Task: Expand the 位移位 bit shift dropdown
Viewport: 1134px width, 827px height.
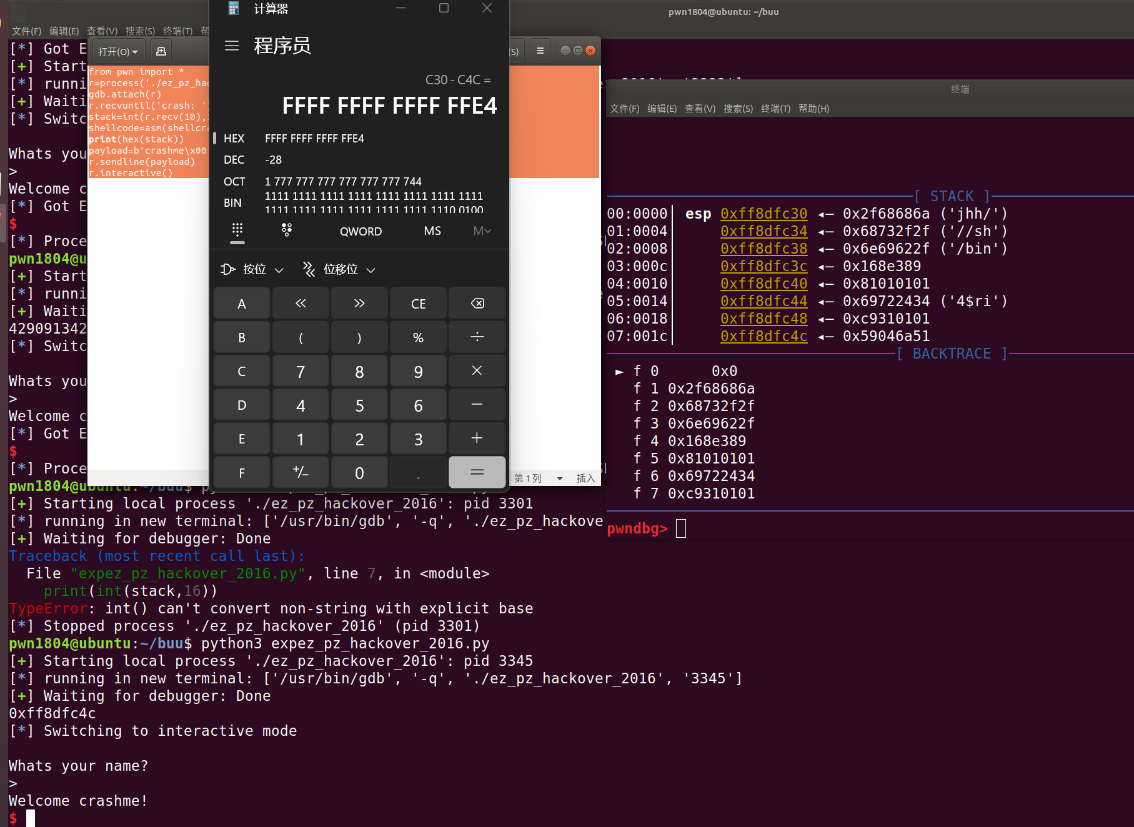Action: 371,270
